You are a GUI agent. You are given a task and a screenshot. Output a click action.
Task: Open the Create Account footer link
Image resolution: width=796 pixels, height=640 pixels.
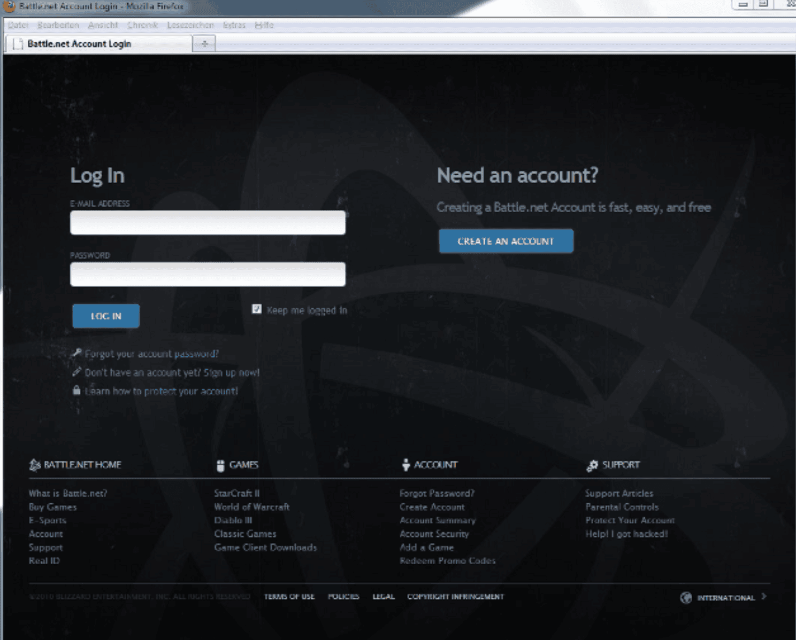point(432,507)
